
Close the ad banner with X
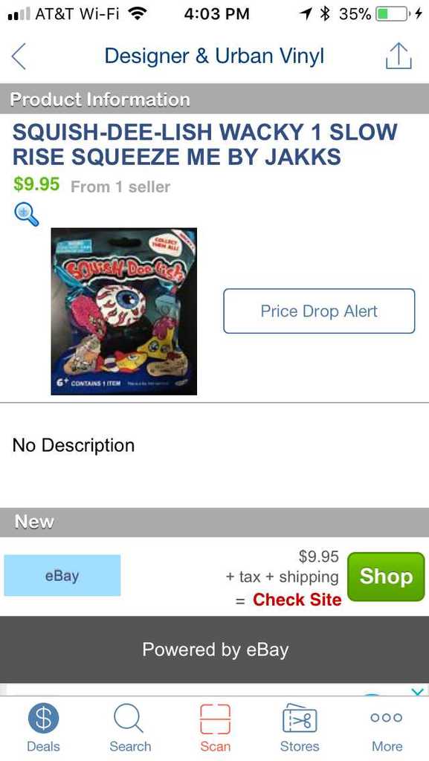[417, 692]
